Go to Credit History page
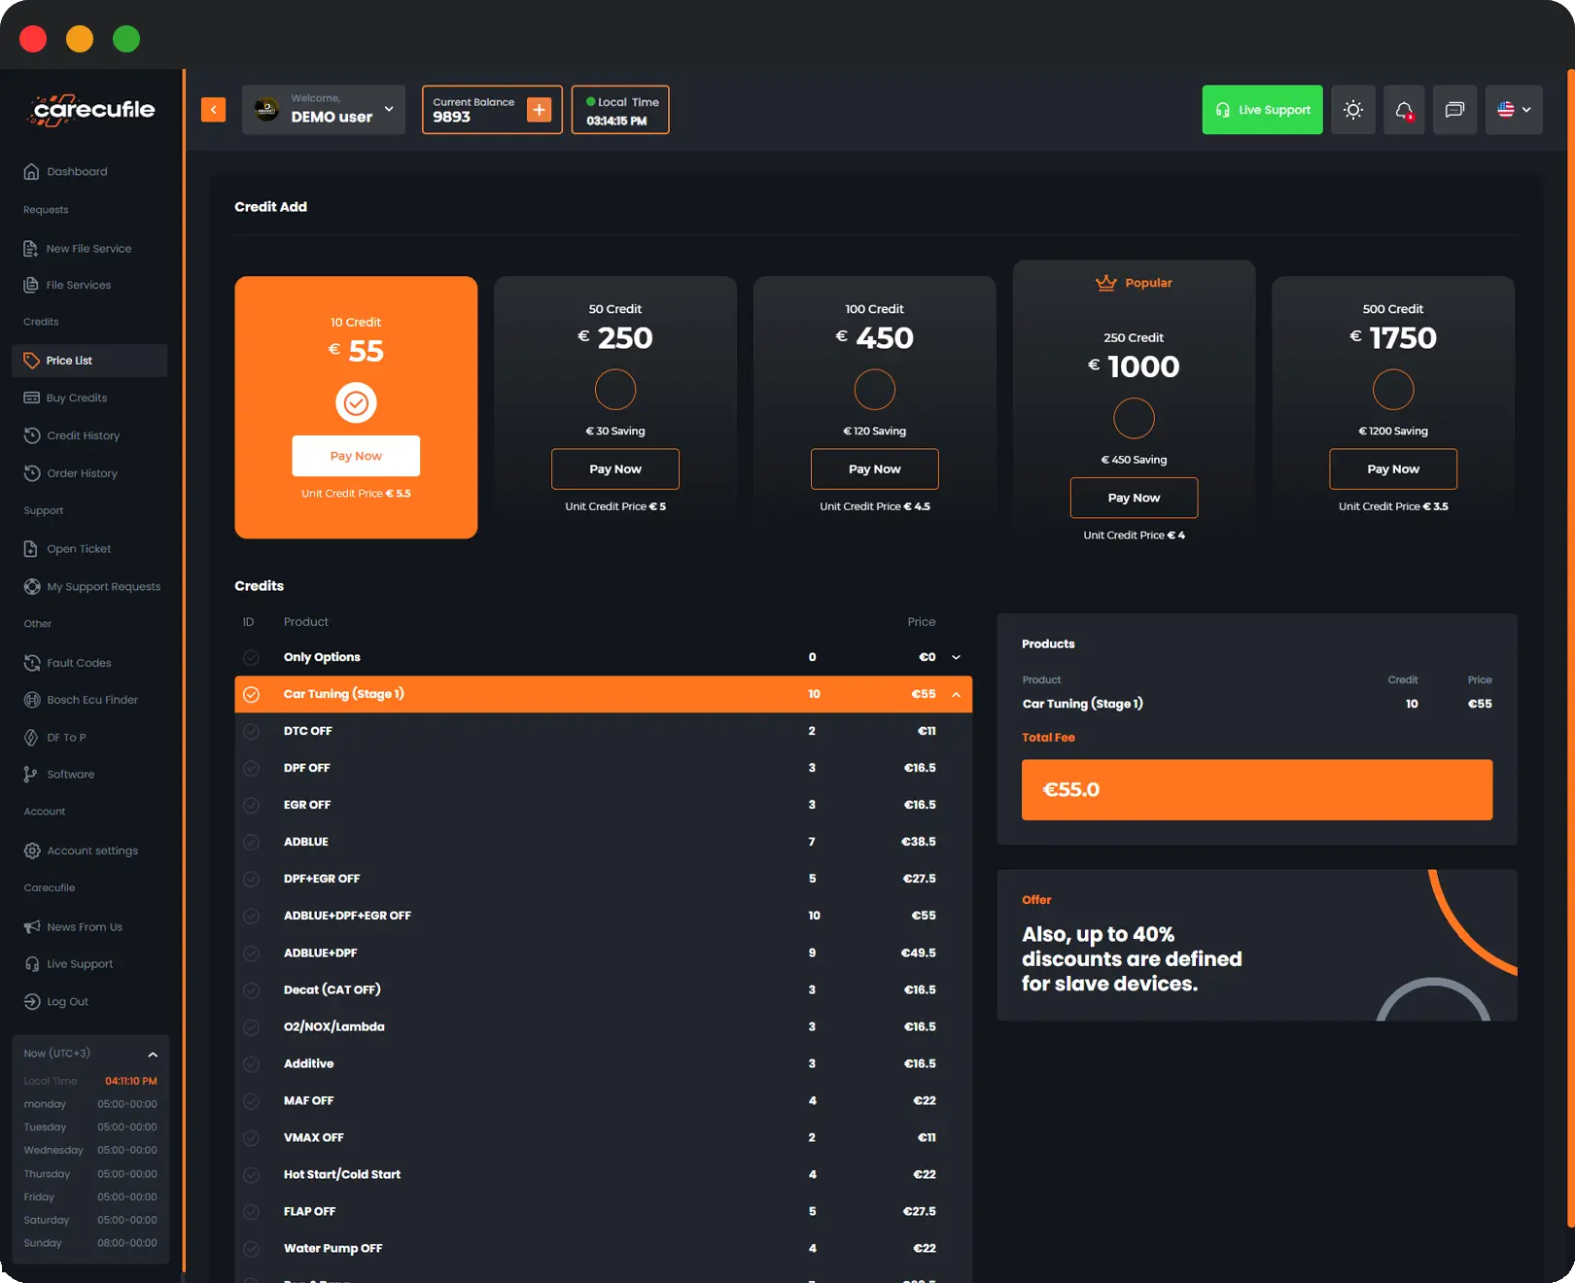This screenshot has width=1575, height=1283. pos(83,435)
